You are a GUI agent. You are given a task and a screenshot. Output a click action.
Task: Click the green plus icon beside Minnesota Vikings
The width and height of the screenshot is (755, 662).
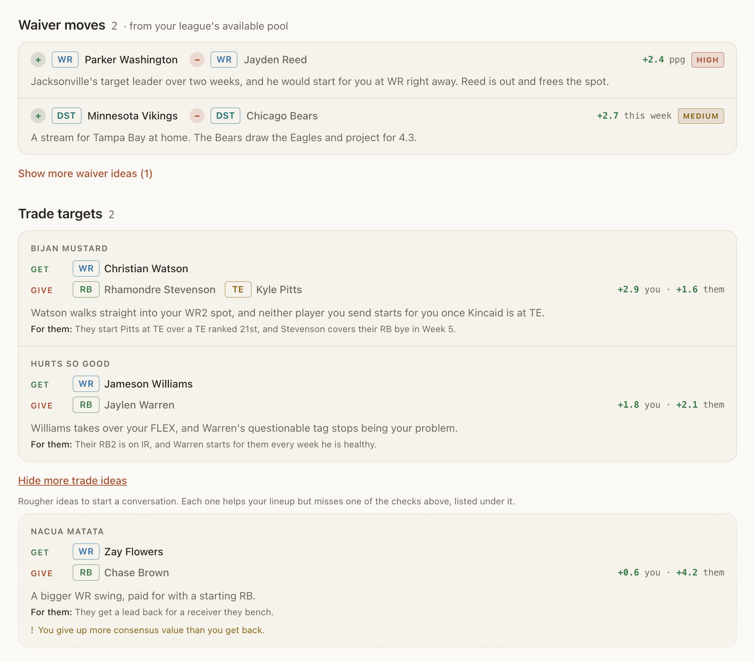[x=38, y=116]
